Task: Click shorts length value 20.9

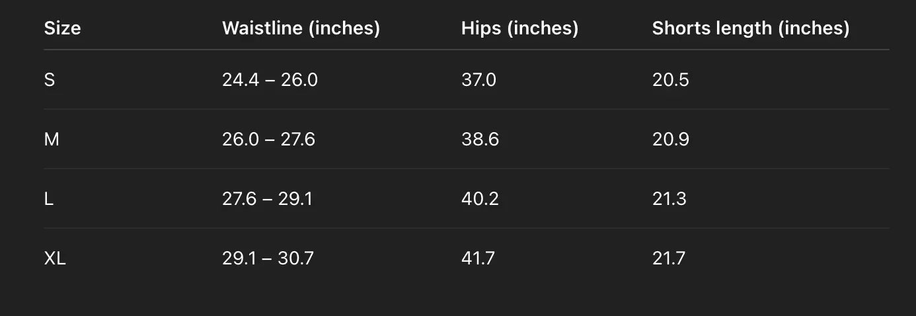Action: (670, 139)
